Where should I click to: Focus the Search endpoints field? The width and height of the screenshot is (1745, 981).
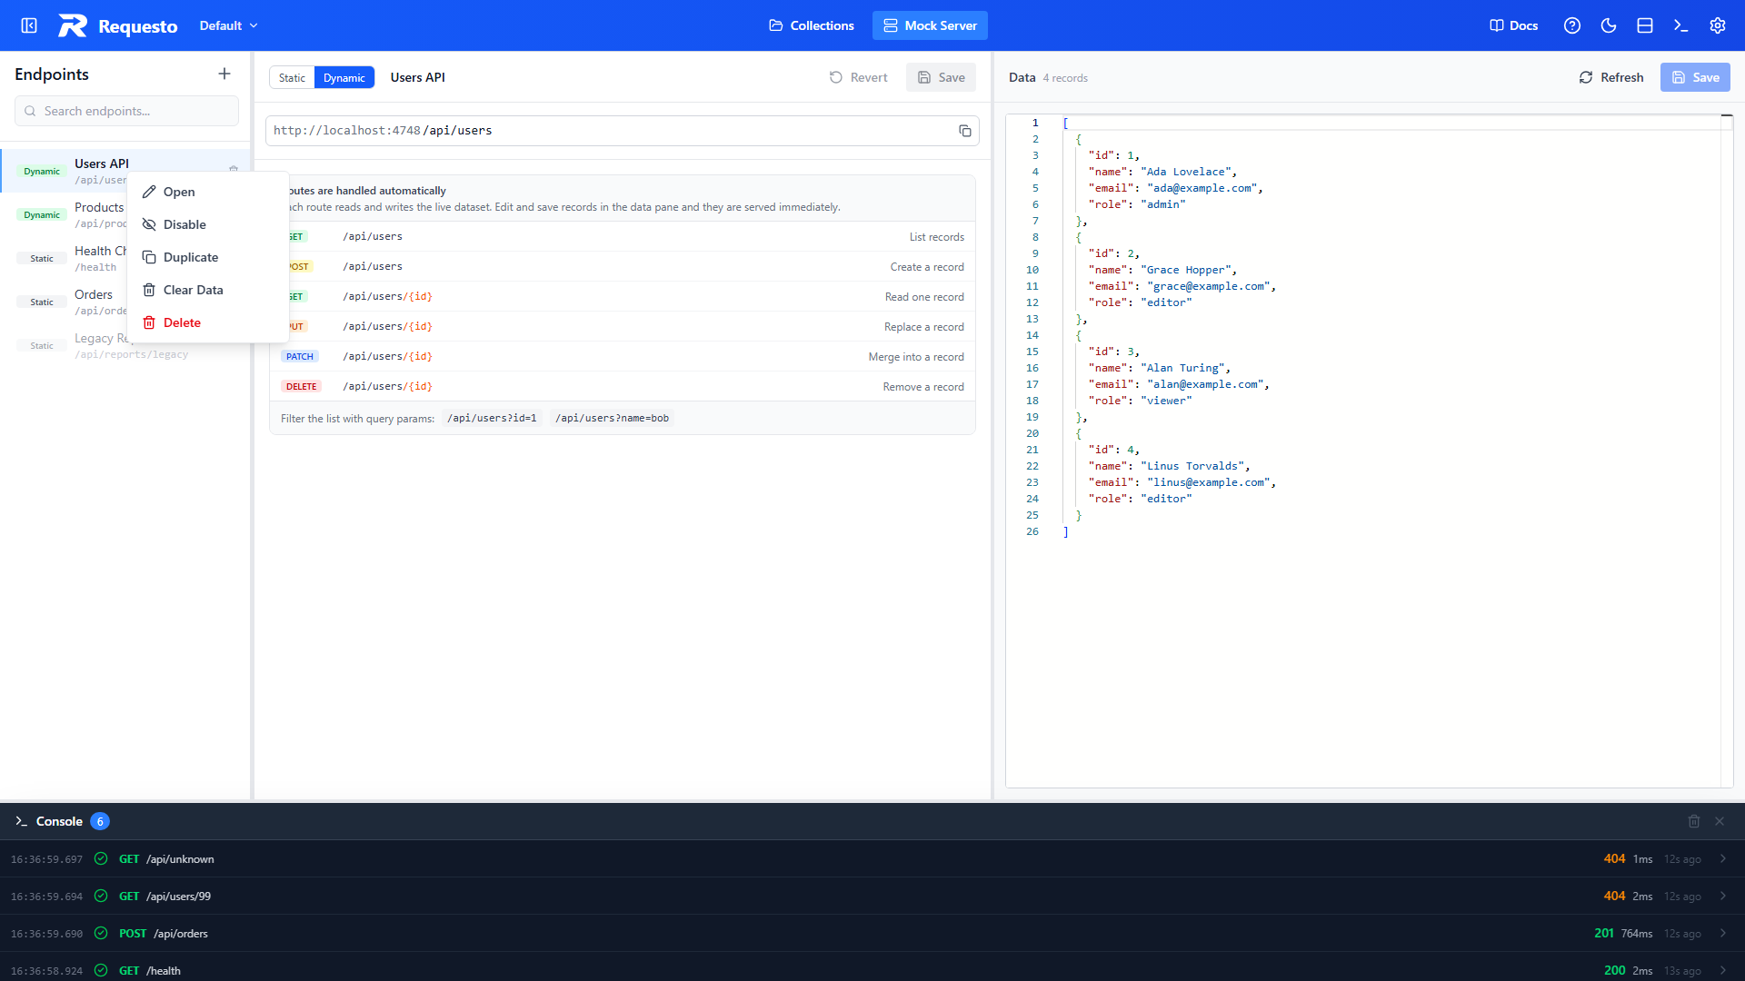coord(126,111)
